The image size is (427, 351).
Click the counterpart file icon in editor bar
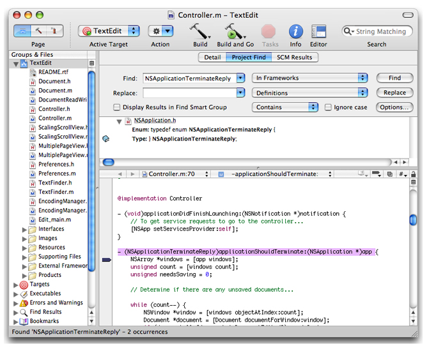[390, 174]
